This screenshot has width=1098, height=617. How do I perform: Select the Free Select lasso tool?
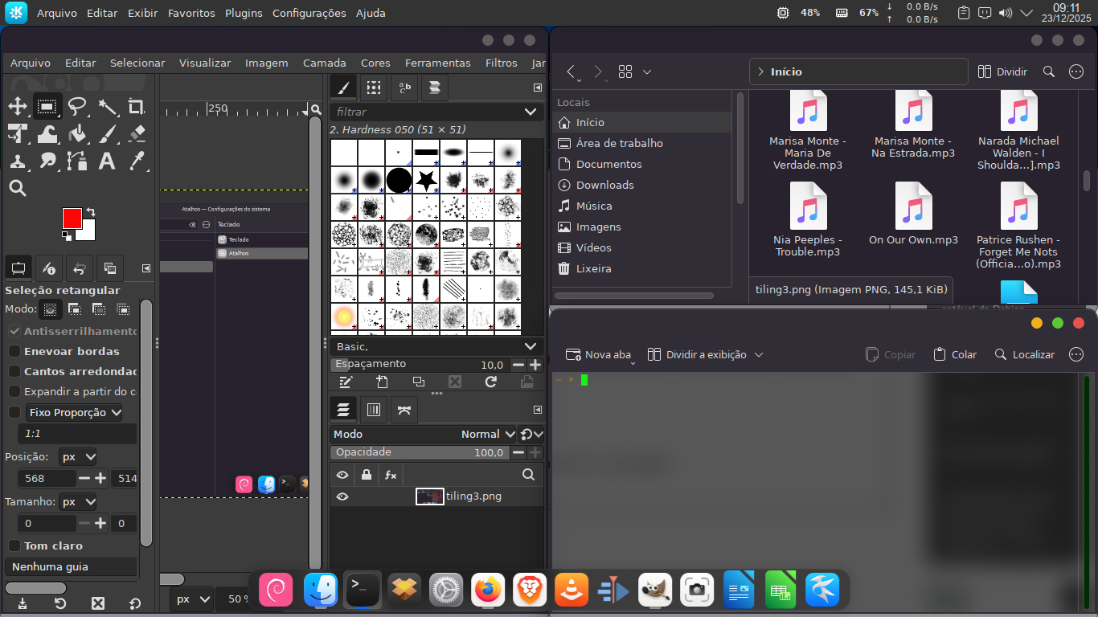77,106
